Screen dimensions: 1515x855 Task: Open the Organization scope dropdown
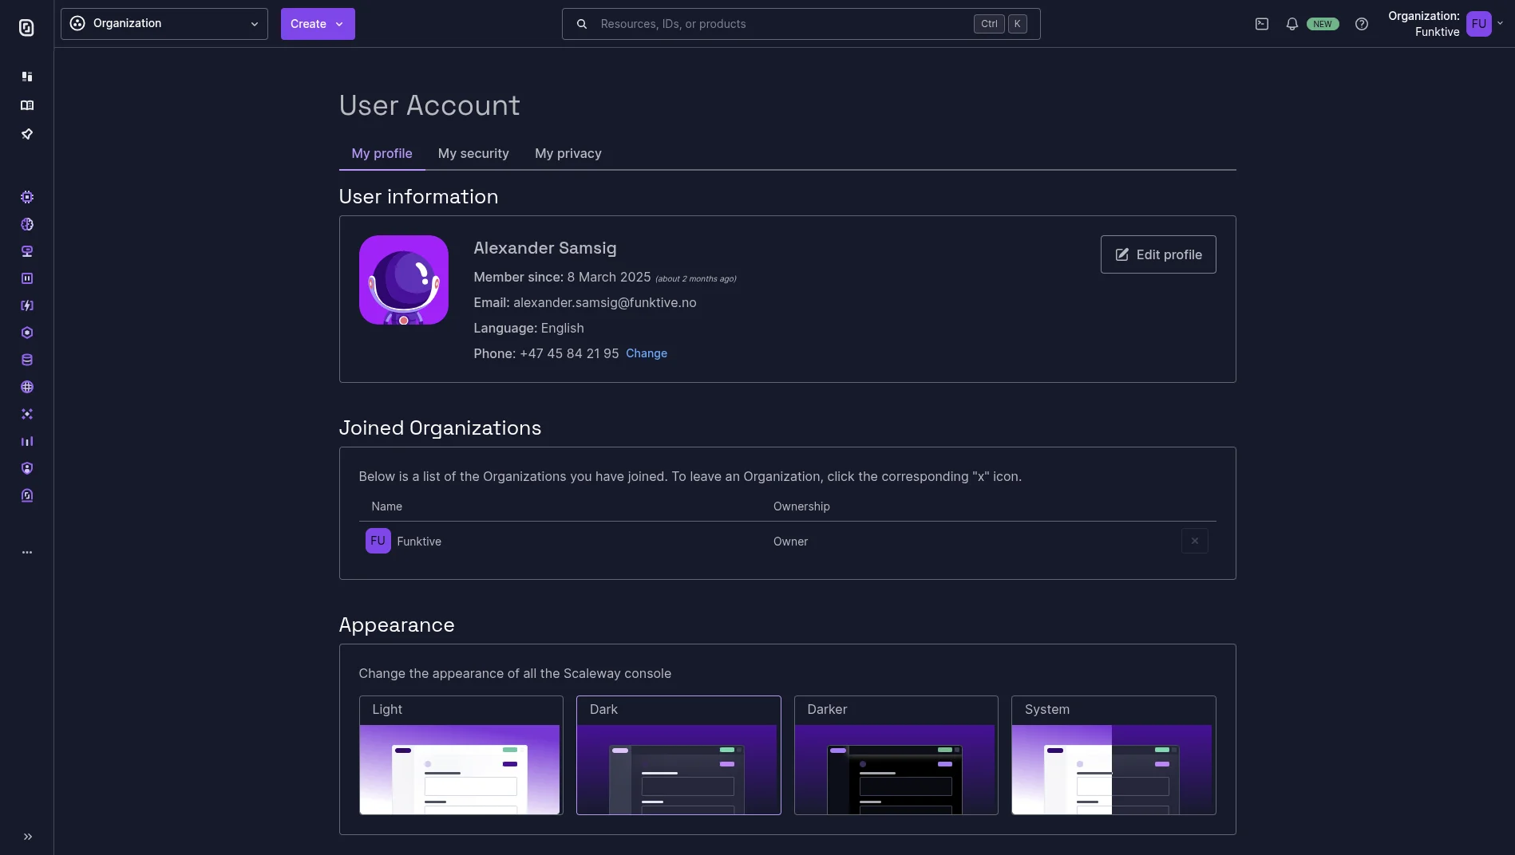[x=164, y=24]
